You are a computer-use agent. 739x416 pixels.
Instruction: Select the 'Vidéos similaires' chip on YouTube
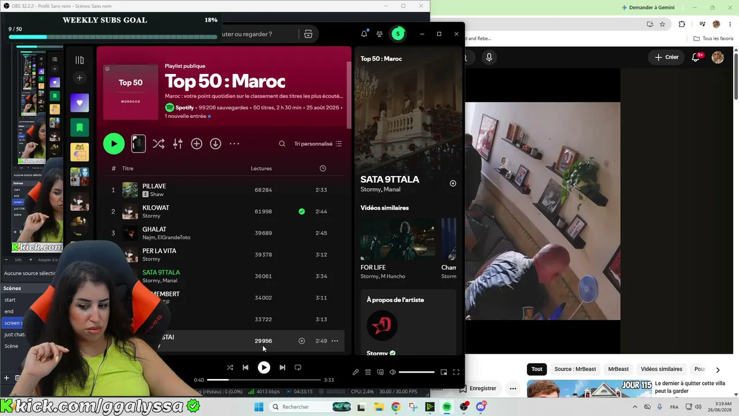(662, 369)
